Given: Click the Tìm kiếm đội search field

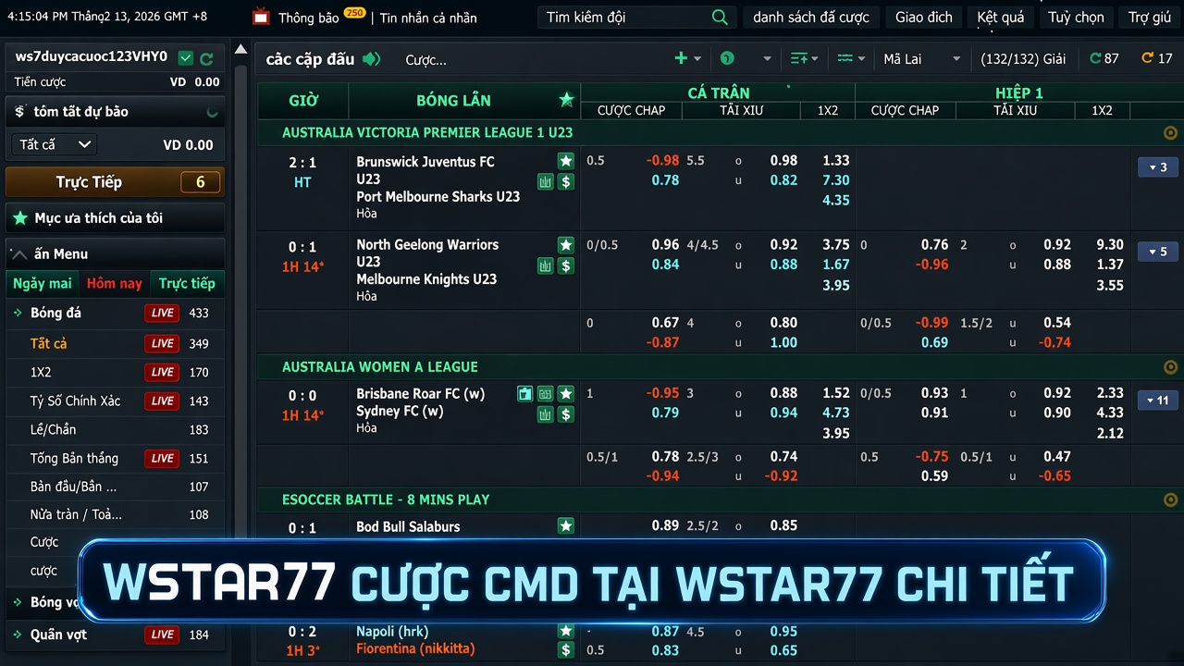Looking at the screenshot, I should (637, 18).
